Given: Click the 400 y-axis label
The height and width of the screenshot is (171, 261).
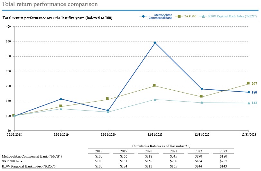Looking at the screenshot, I should pyautogui.click(x=8, y=27).
